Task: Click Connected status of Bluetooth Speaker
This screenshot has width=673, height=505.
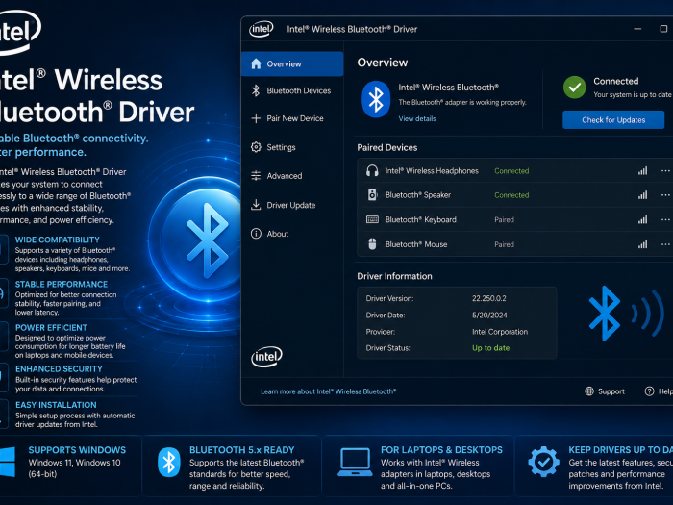Action: [x=511, y=195]
